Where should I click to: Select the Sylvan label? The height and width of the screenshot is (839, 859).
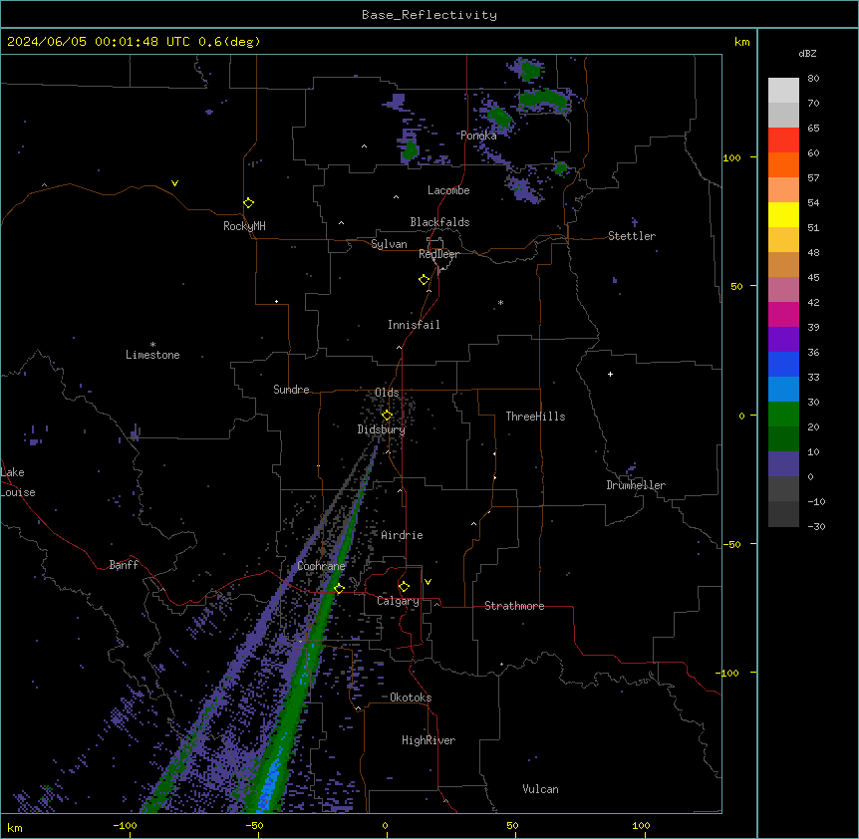389,244
